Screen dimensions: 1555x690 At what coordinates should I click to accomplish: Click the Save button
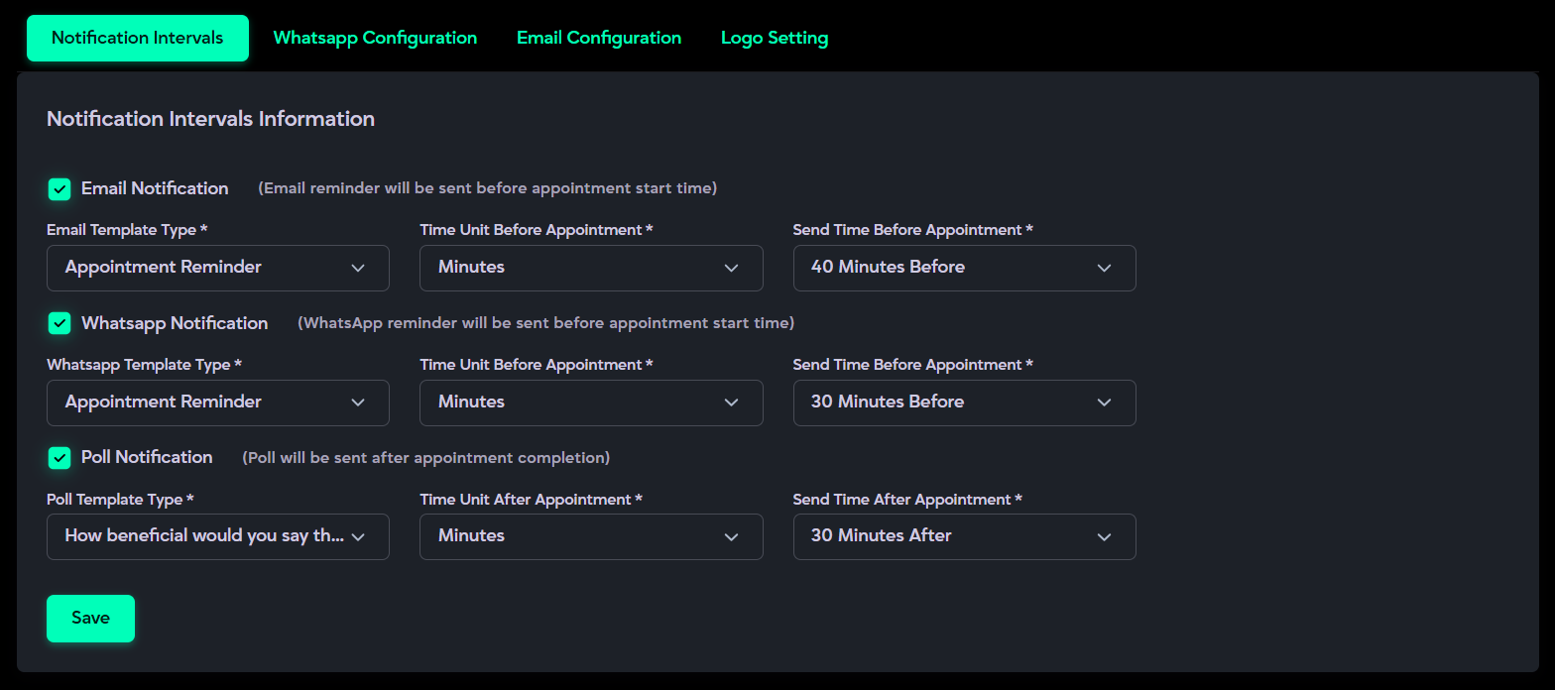click(x=90, y=618)
